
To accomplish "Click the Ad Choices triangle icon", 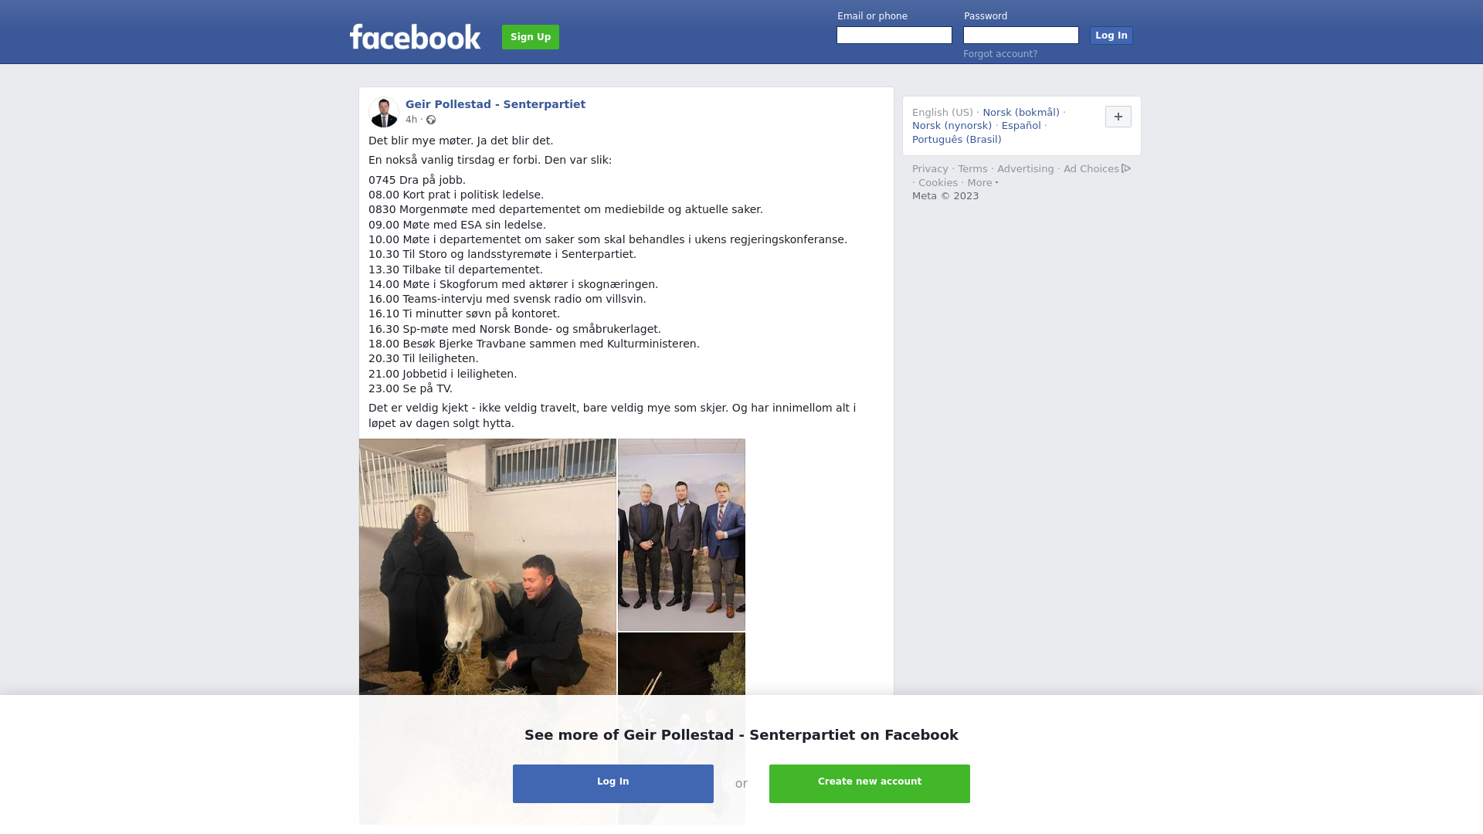I will [x=1126, y=168].
